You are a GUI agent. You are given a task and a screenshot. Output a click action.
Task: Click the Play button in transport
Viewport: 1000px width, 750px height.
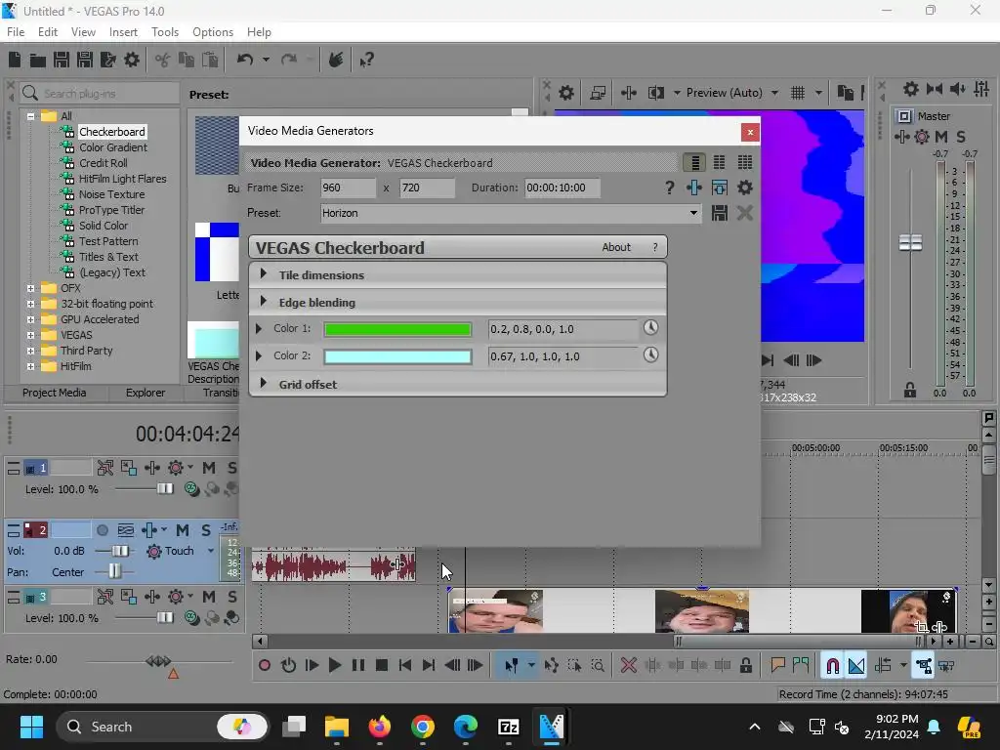tap(334, 666)
